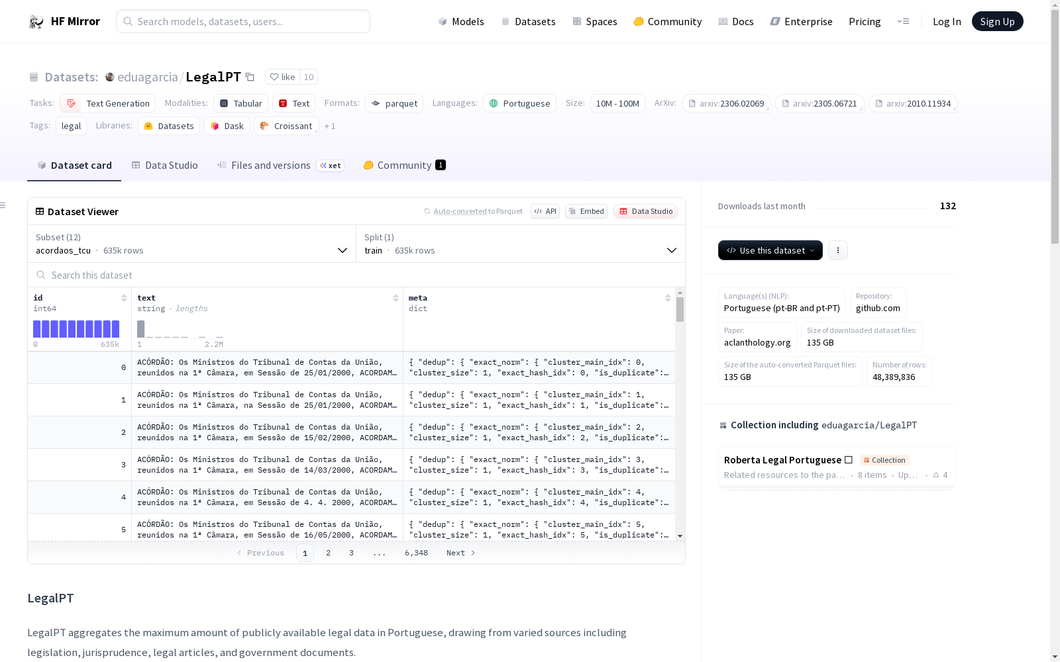Open the table of contents sidebar icon
The width and height of the screenshot is (1060, 662).
click(3, 205)
